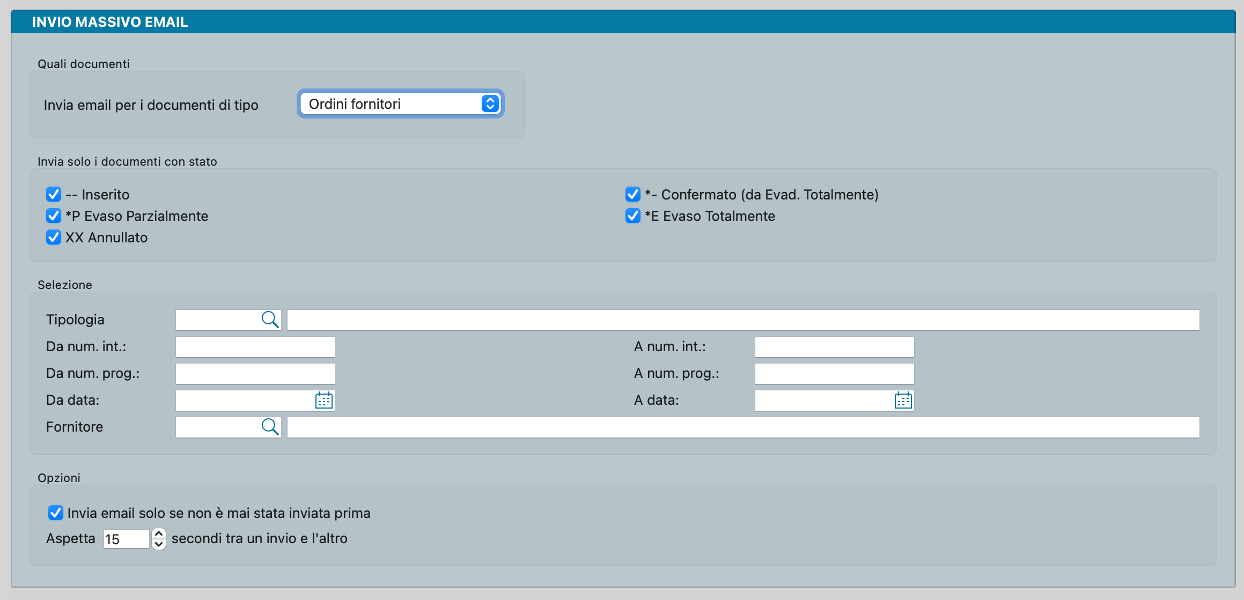
Task: Click the Tipologia description field
Action: point(744,320)
